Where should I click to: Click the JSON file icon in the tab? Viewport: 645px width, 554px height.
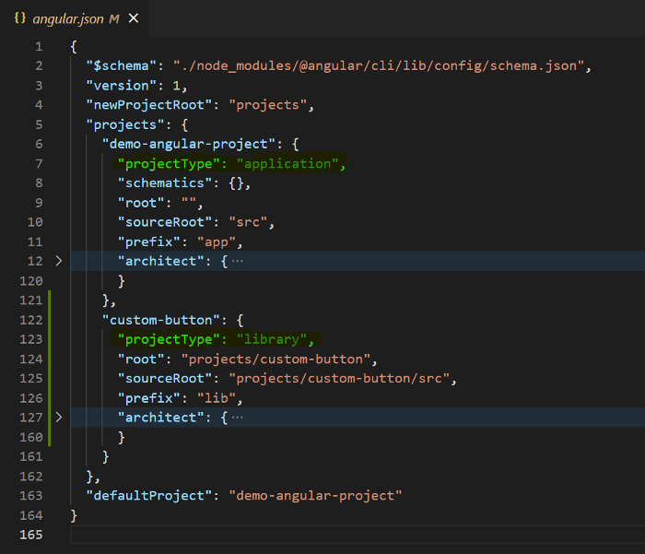pyautogui.click(x=19, y=18)
